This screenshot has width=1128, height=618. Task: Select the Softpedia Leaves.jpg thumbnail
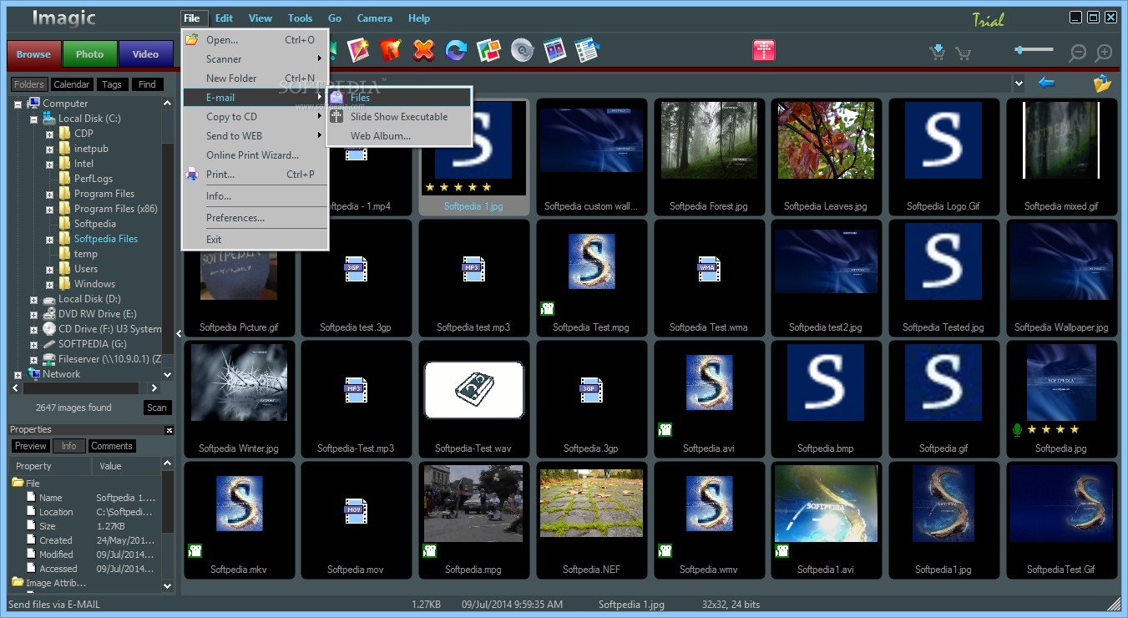point(827,157)
